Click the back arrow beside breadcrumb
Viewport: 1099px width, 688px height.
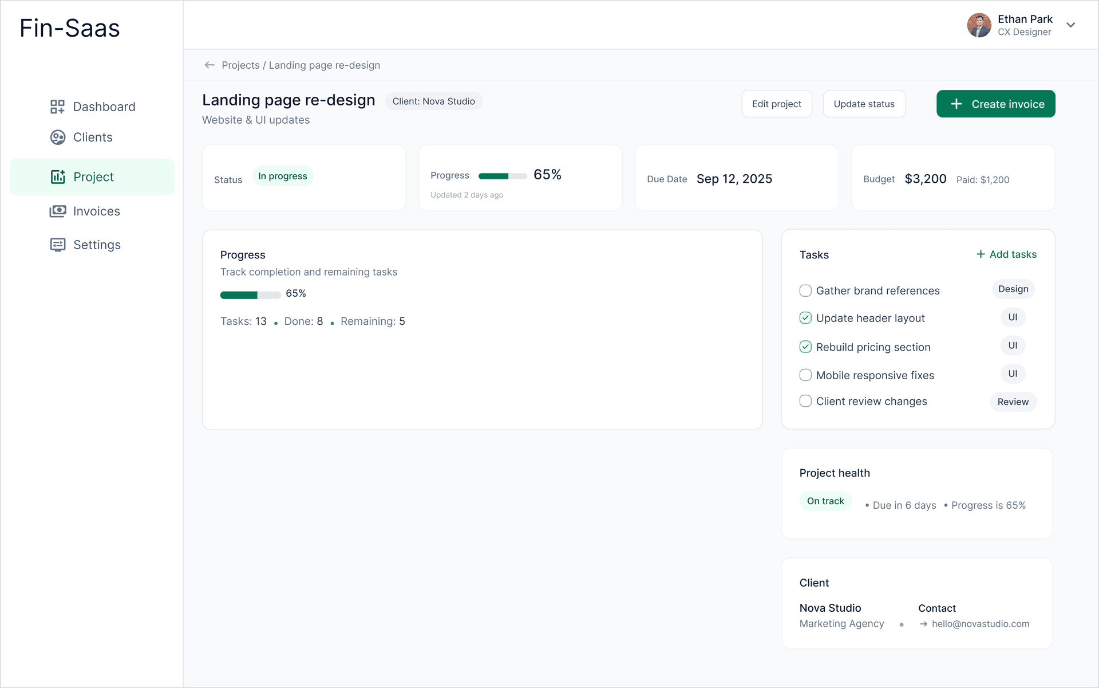tap(209, 65)
